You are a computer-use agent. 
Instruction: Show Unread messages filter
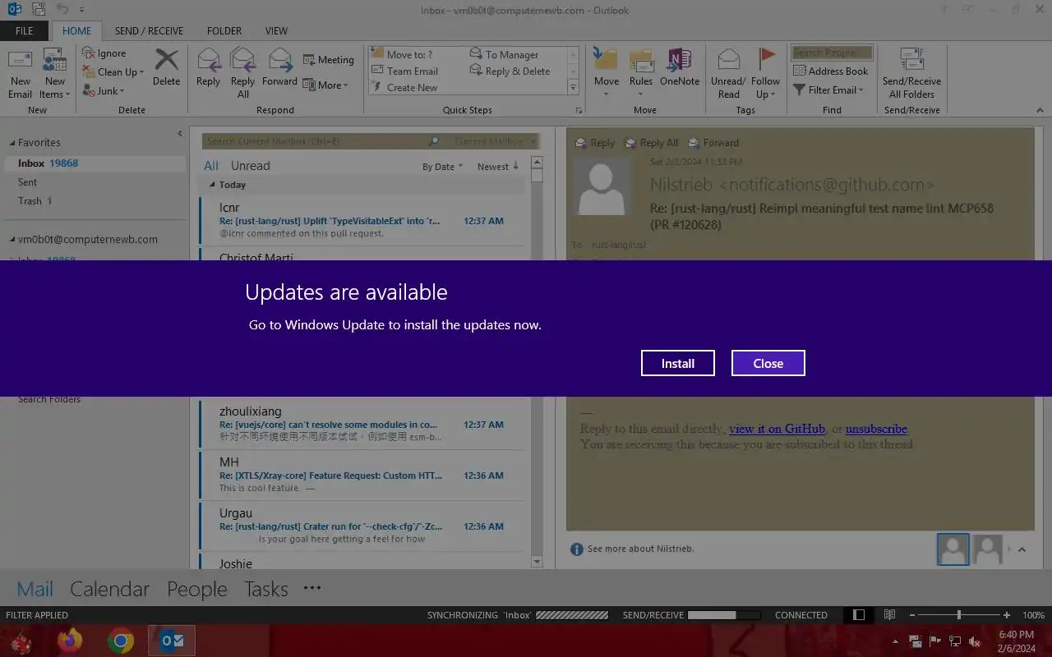point(250,166)
